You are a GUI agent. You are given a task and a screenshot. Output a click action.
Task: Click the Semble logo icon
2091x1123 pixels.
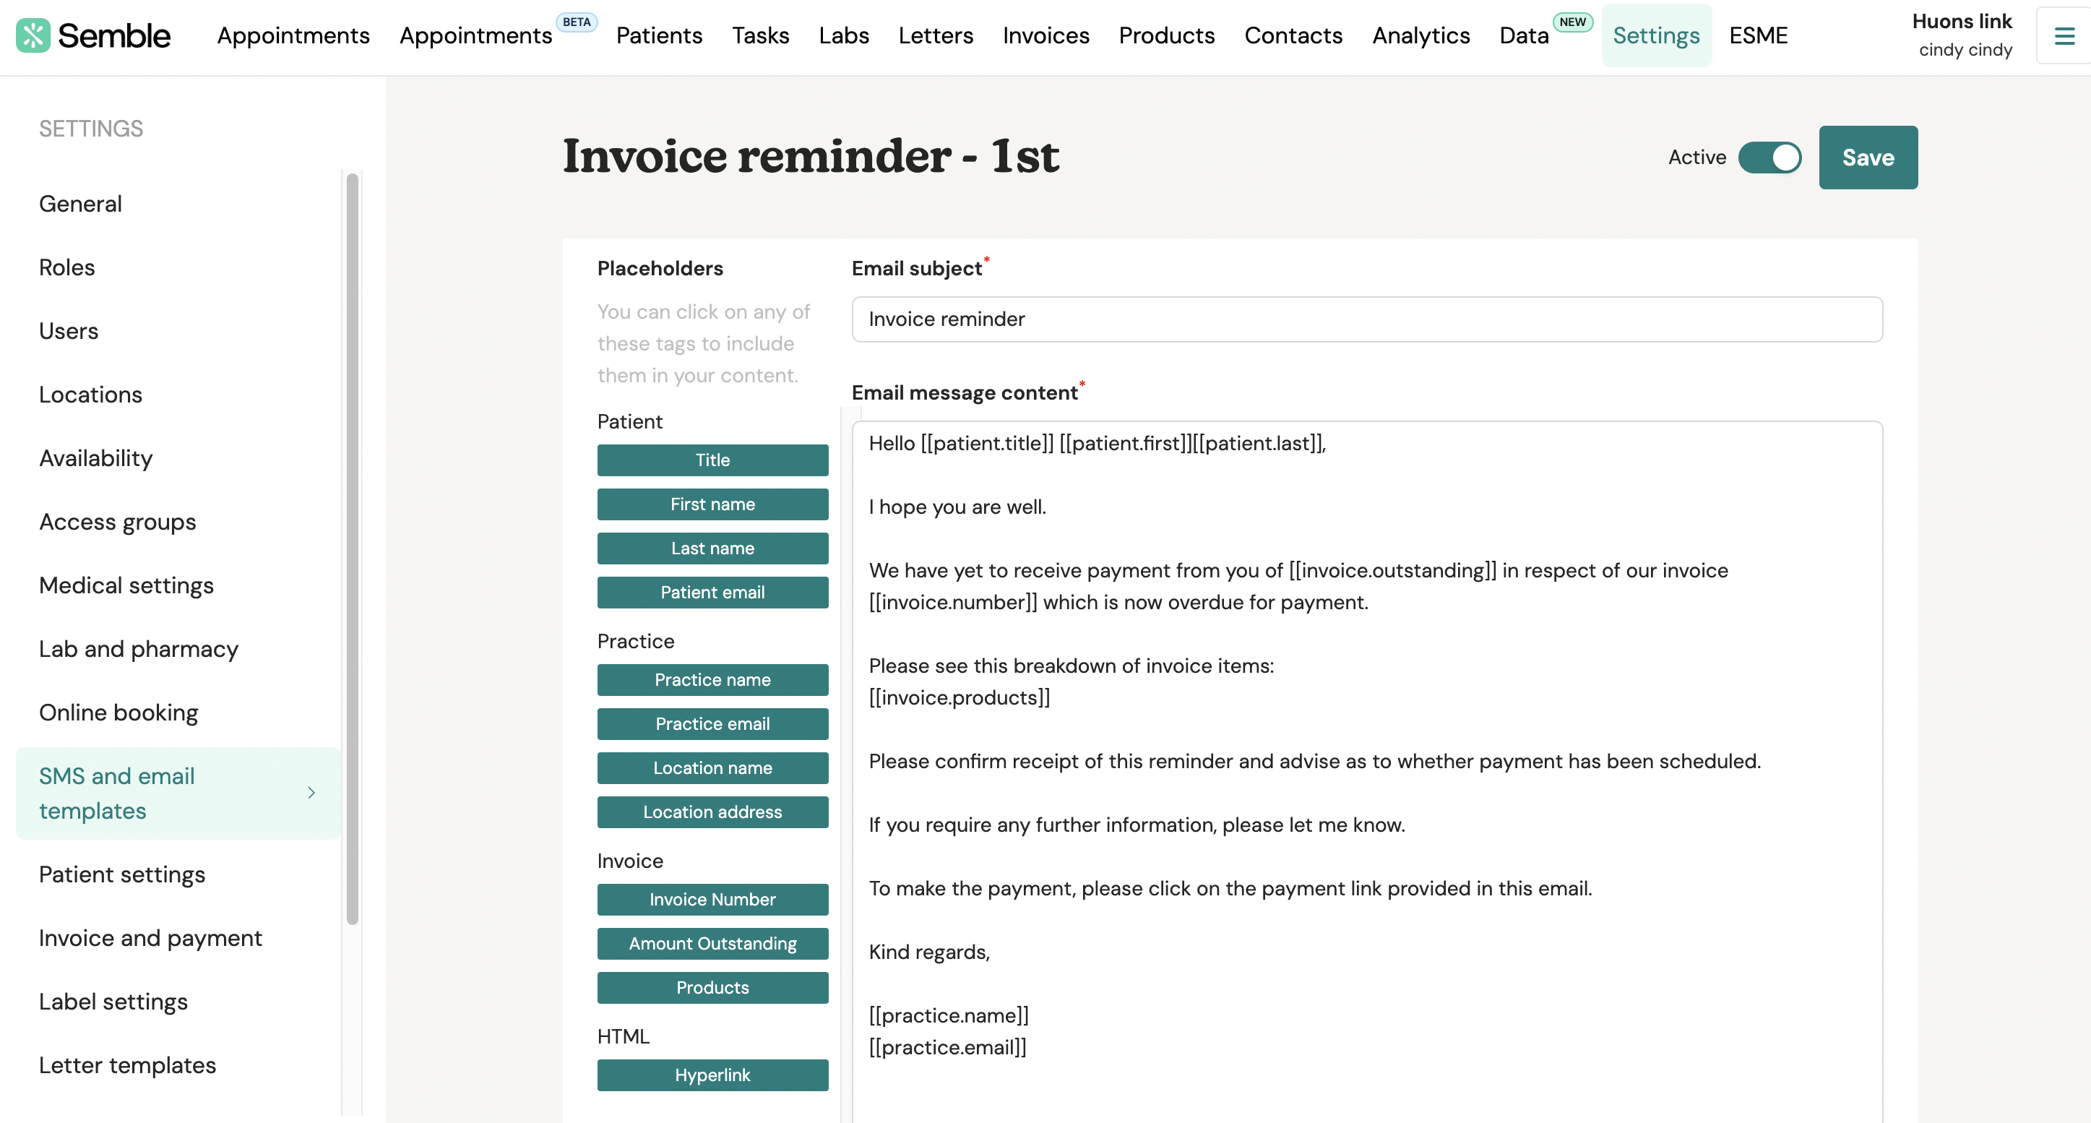pos(33,35)
